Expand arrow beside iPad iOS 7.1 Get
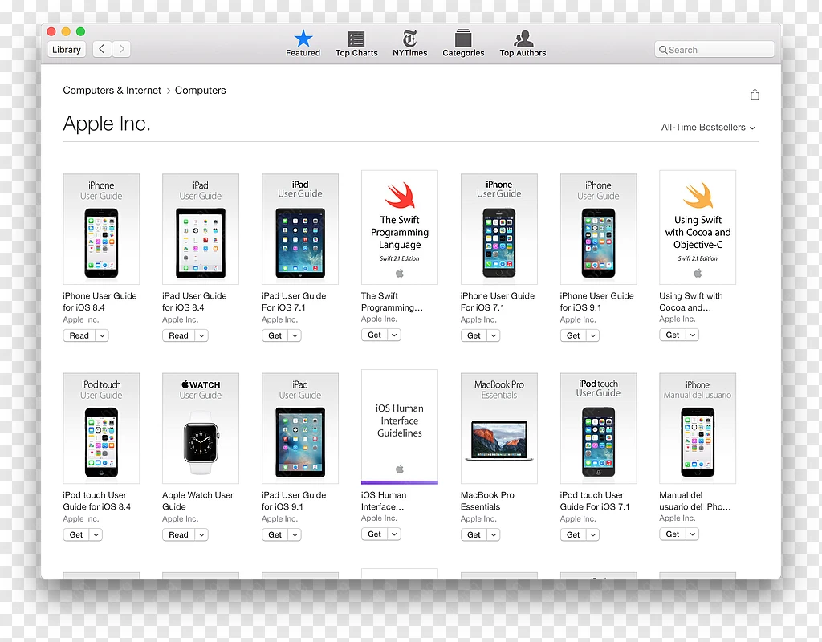 295,335
